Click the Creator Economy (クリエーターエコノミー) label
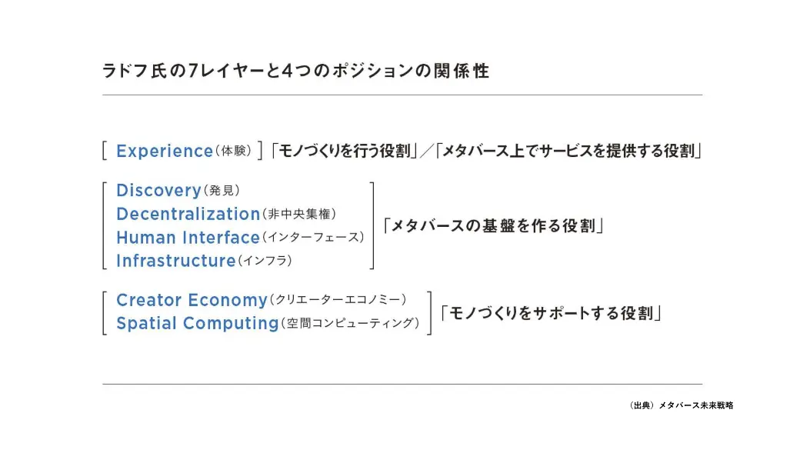Viewport: 800px width, 450px height. click(x=262, y=299)
